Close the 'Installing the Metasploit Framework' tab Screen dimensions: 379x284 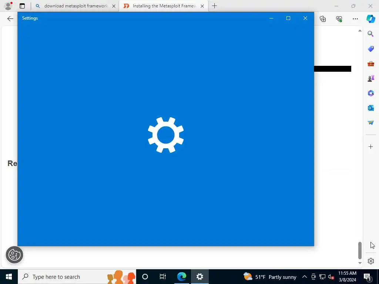coord(202,6)
